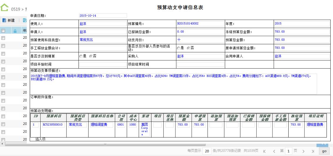Screen dimensions: 333x156
Task: Click the 原申请预算总金额 field
Action: (302, 48)
